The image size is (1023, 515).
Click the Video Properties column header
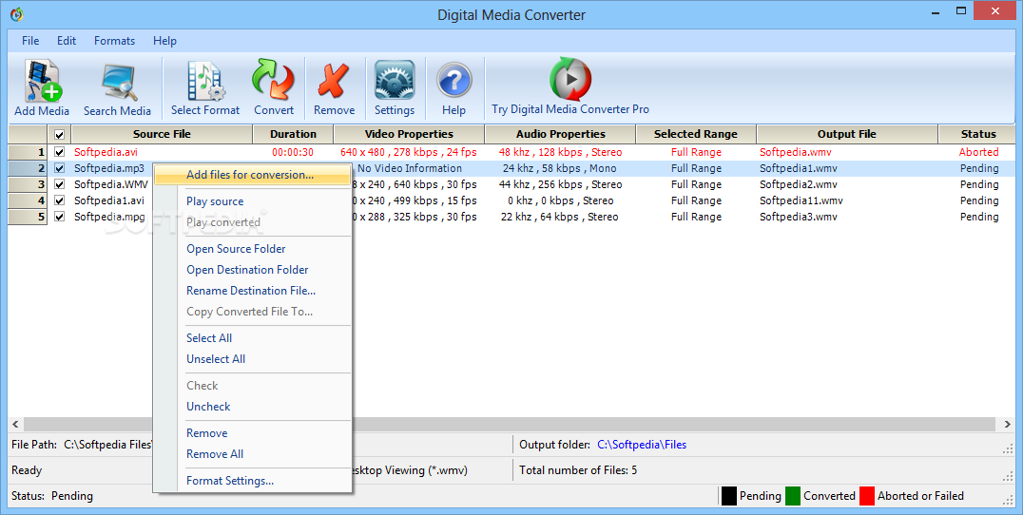(x=409, y=134)
